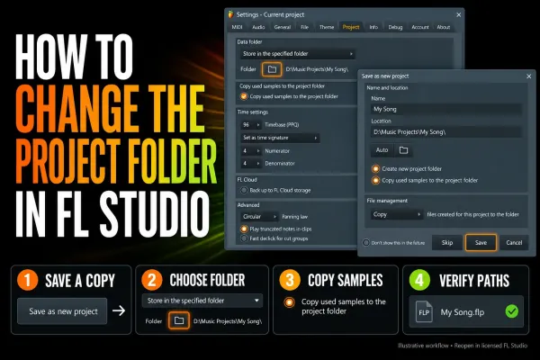This screenshot has height=360, width=540.
Task: Click the Denominator value selector
Action: coord(251,163)
